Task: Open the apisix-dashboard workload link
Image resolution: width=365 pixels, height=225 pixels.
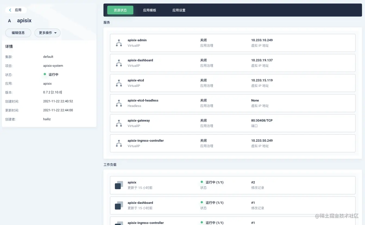Action: click(x=140, y=203)
